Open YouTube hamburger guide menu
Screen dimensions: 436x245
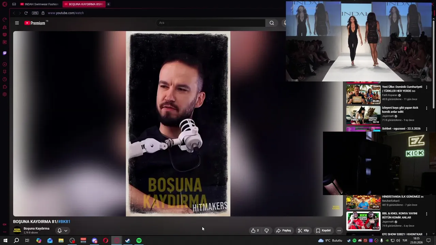coord(17,23)
